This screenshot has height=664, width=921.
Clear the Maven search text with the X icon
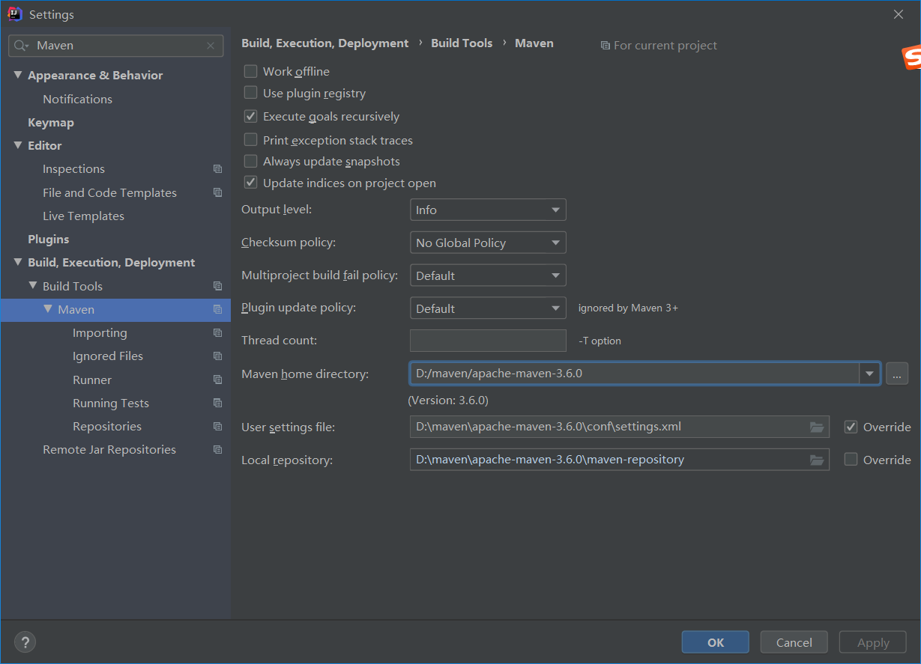point(211,46)
